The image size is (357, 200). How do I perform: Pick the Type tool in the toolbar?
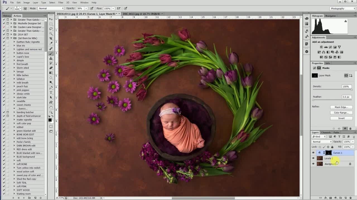pyautogui.click(x=51, y=92)
